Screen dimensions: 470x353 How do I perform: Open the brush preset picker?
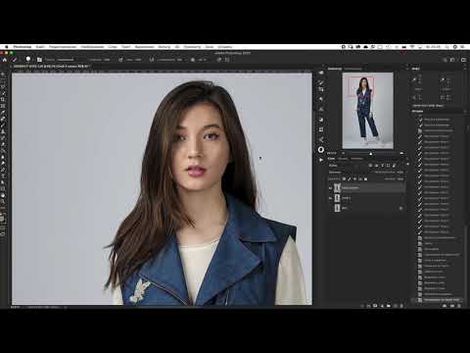coord(29,60)
